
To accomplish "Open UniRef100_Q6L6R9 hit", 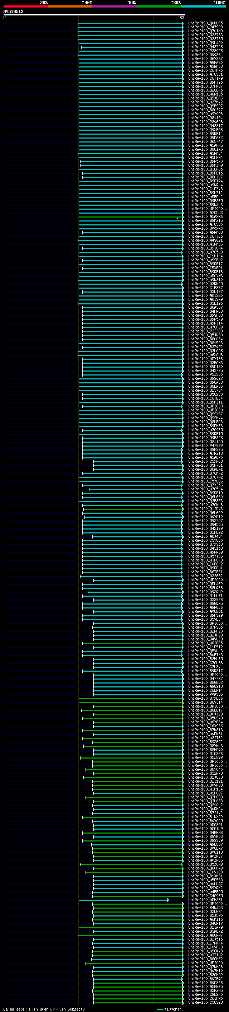I will [x=205, y=513].
